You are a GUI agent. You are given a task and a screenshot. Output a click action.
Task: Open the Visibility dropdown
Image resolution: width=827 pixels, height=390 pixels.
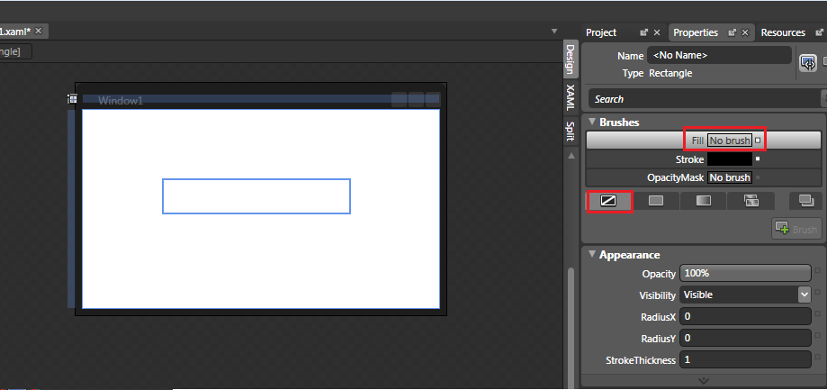pos(804,295)
